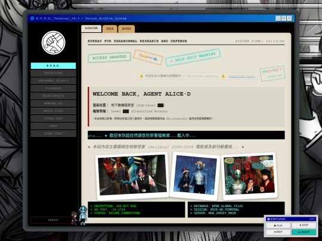
Task: Click the ENCRYPTION: 128-BIT RSA line
Action: point(113,206)
